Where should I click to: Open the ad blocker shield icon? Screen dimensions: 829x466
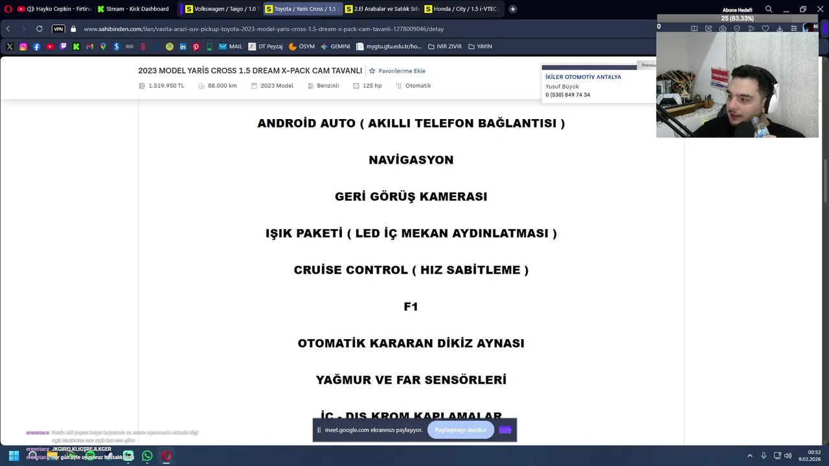click(737, 28)
